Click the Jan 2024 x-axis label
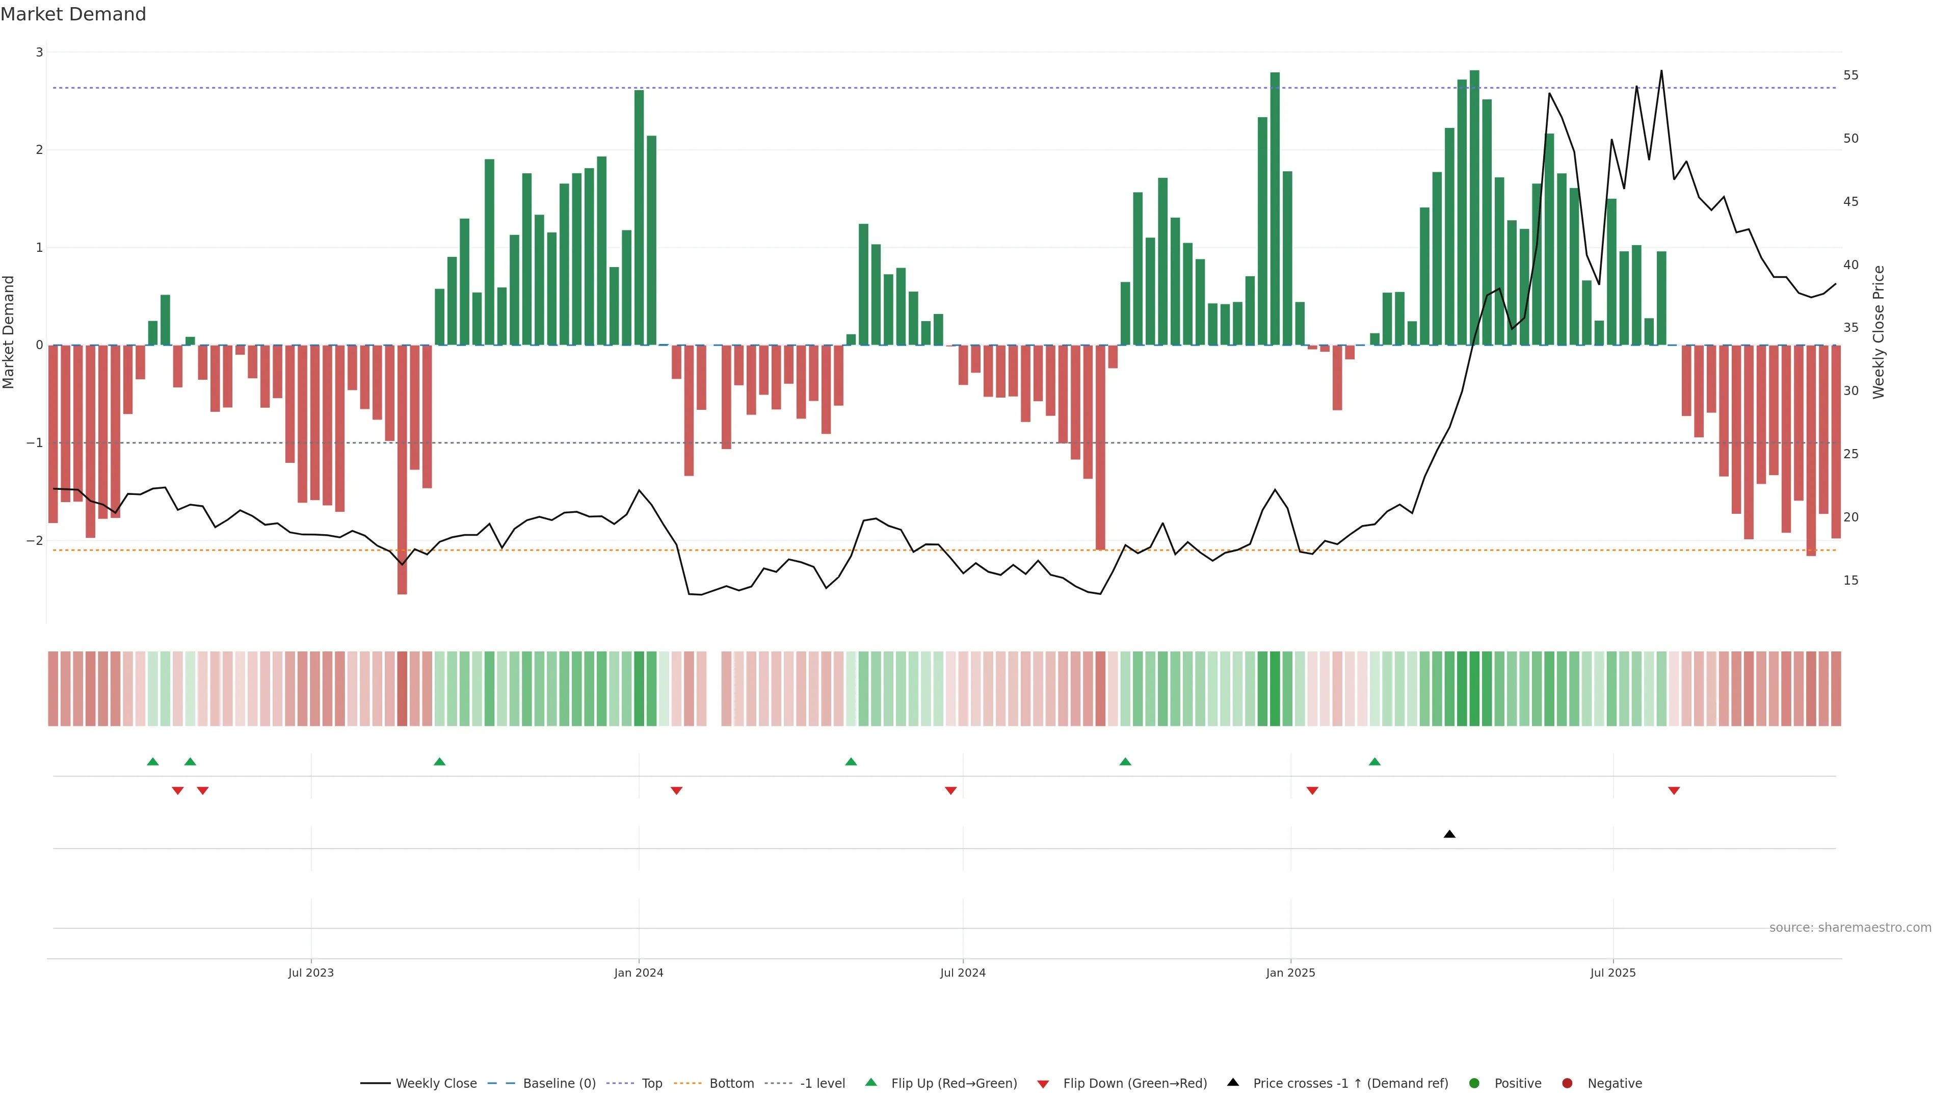The image size is (1957, 1101). pyautogui.click(x=639, y=973)
